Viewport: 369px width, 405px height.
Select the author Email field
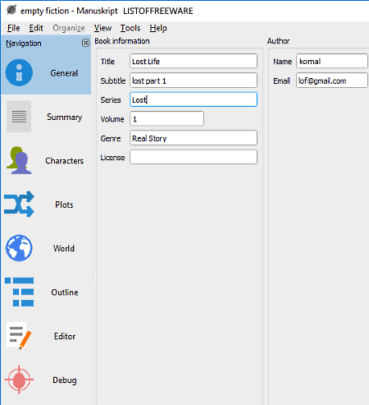click(x=332, y=81)
